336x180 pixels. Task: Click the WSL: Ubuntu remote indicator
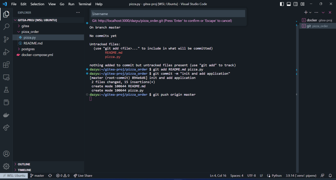[14, 176]
